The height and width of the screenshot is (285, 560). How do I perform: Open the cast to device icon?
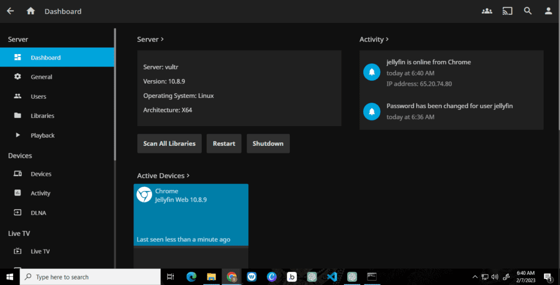pos(507,11)
